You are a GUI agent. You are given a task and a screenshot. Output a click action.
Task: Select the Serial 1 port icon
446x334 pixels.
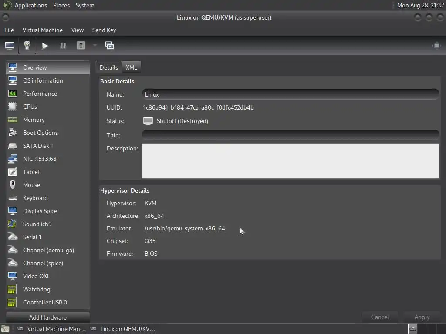[13, 237]
